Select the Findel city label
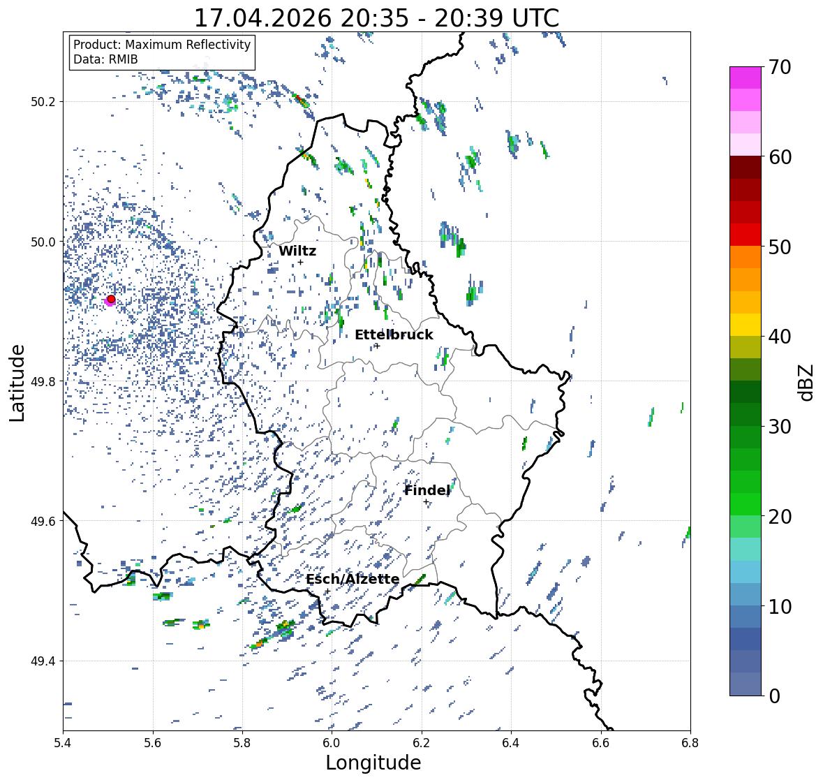823x780 pixels. tap(427, 490)
